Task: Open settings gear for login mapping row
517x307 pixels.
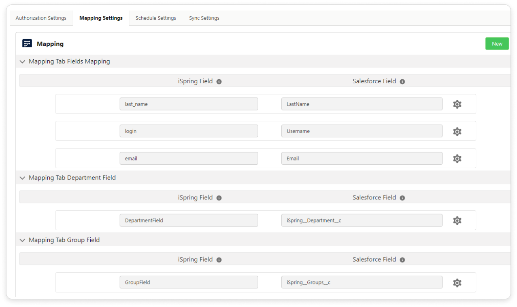Action: click(457, 131)
